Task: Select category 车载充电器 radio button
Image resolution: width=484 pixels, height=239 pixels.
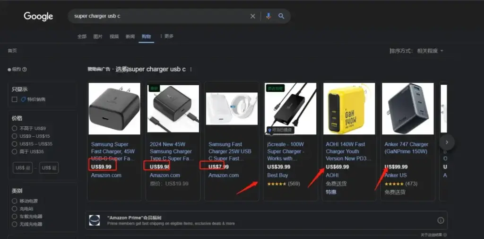Action: (x=14, y=216)
